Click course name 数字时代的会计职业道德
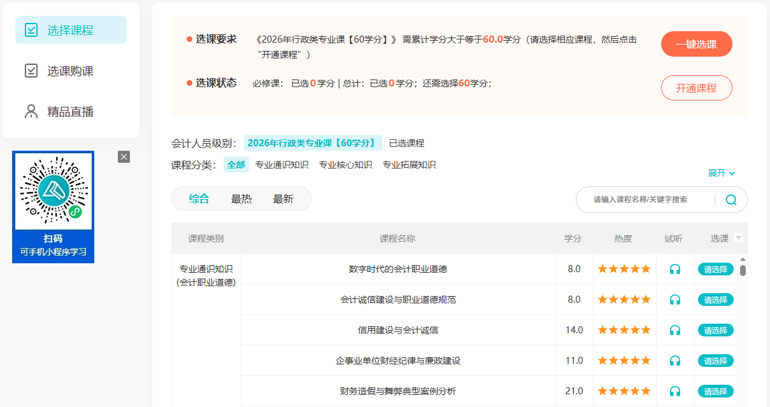Screen dimensions: 770x407 pyautogui.click(x=398, y=269)
